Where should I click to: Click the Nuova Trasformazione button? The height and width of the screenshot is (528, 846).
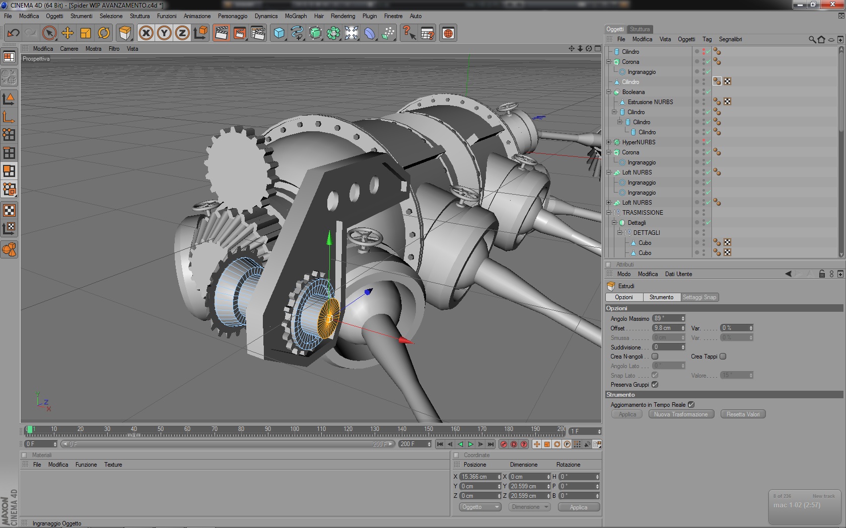(681, 414)
